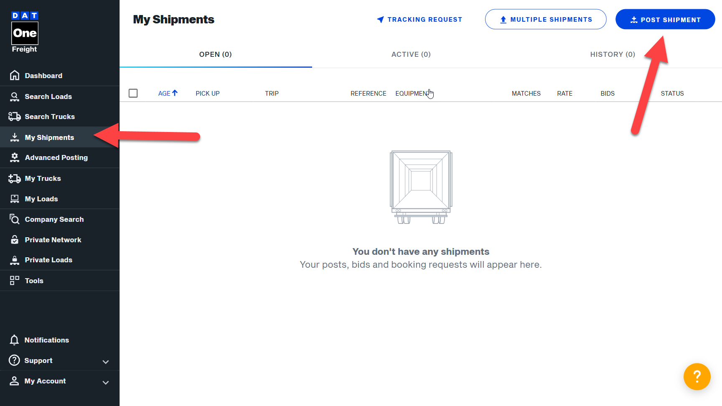The height and width of the screenshot is (406, 722).
Task: Click the POST SHIPMENT button
Action: (665, 19)
